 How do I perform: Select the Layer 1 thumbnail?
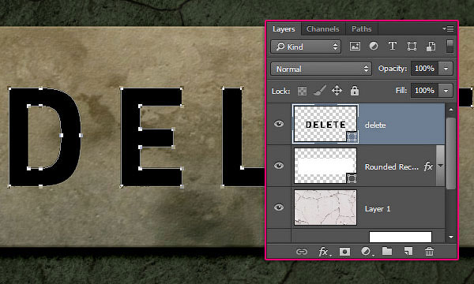(x=325, y=207)
